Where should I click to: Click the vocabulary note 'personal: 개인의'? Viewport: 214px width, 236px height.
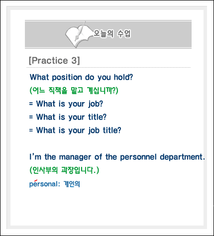point(55,184)
